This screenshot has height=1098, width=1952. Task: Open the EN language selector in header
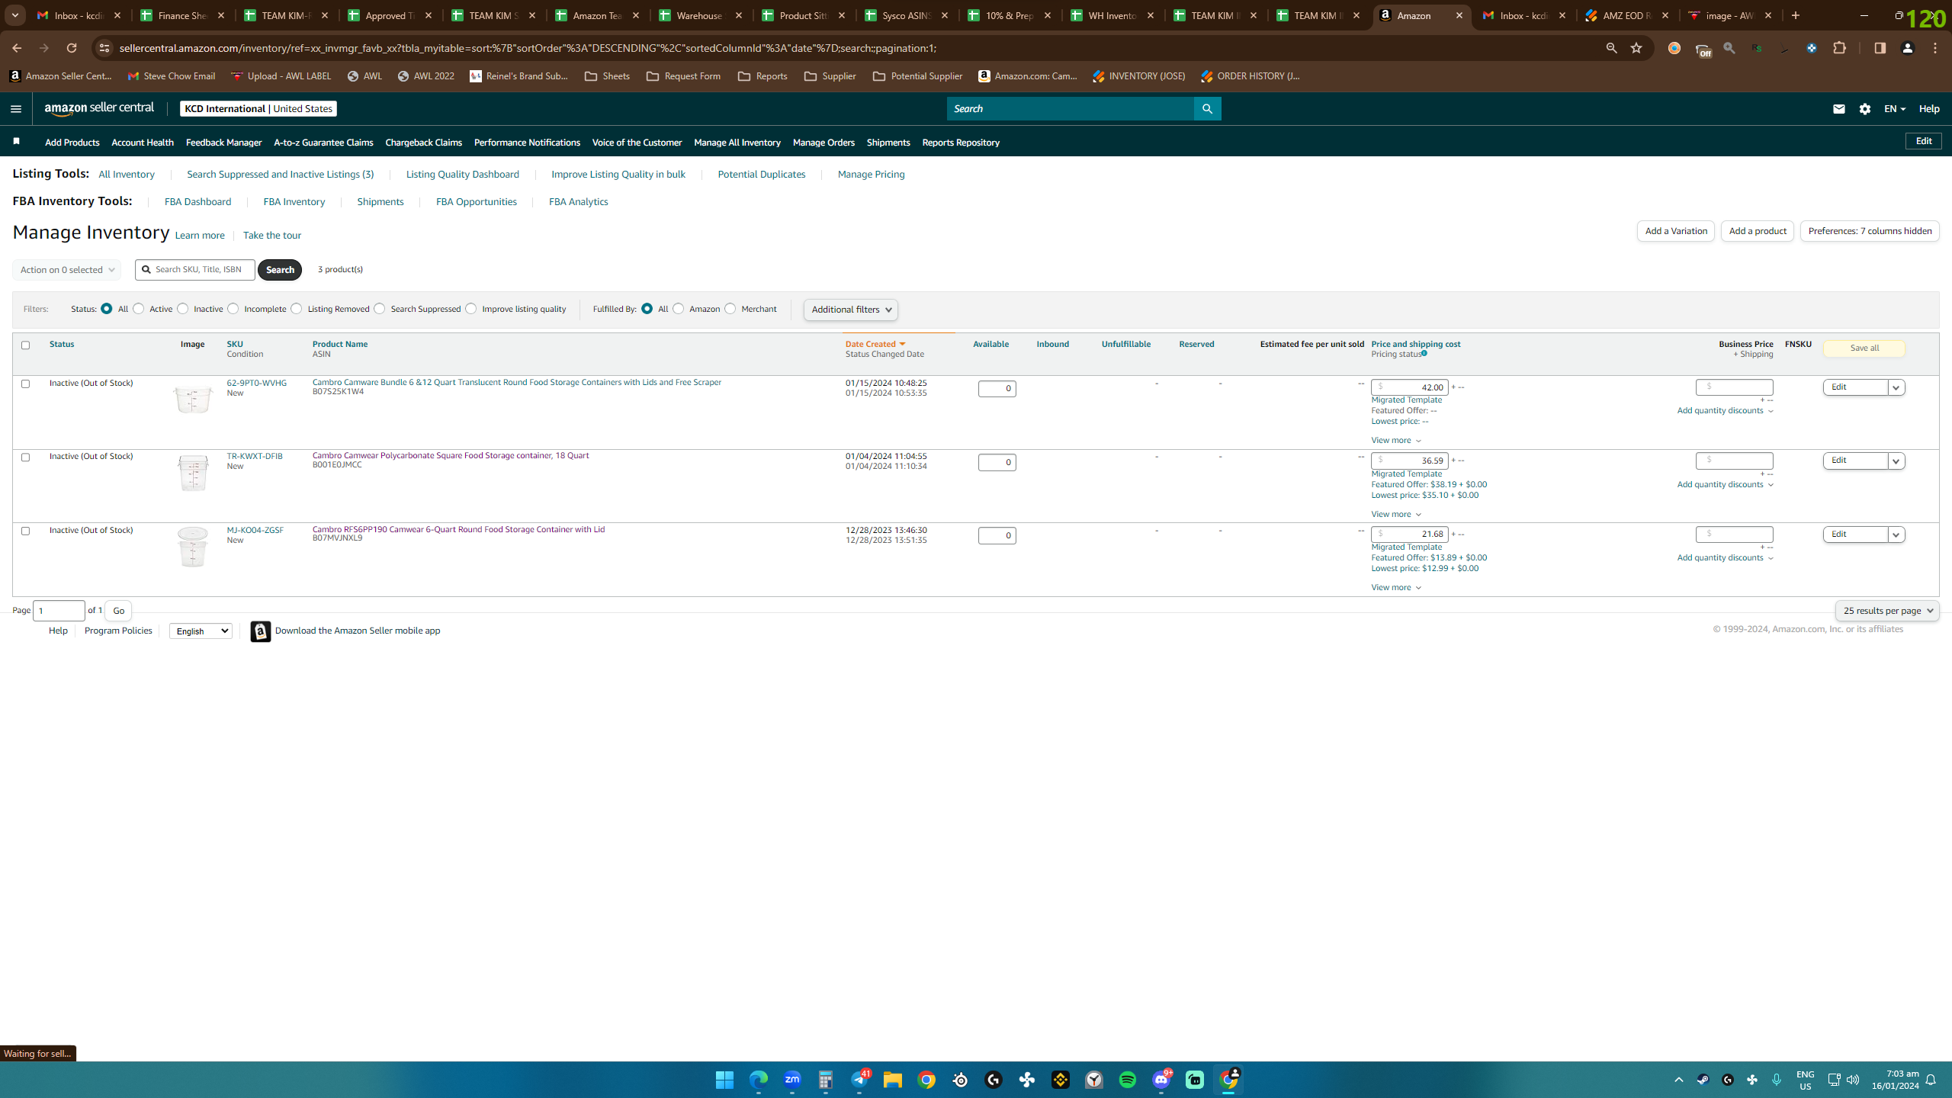click(1894, 109)
